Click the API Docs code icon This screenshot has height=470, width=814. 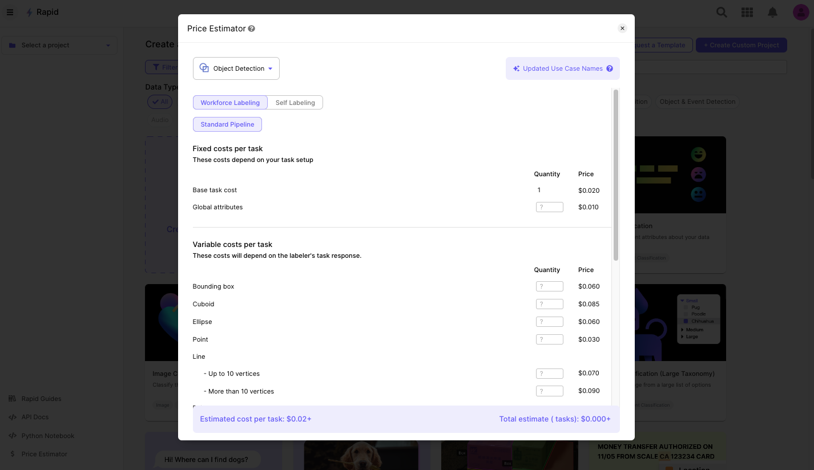click(13, 417)
